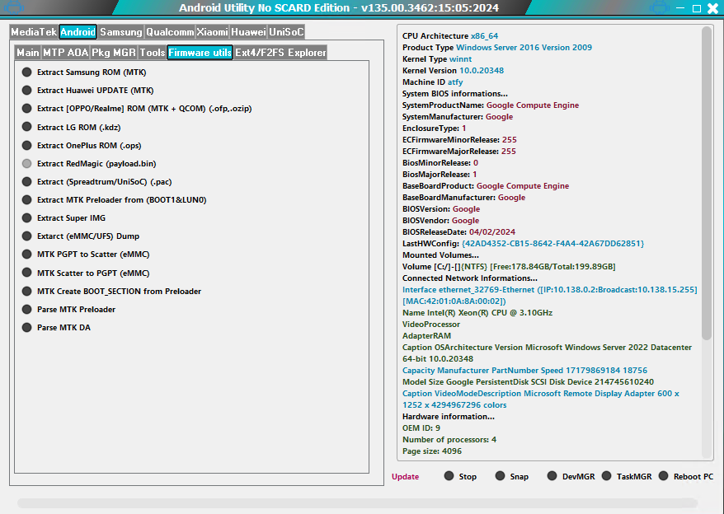
Task: Click the system info panel scrollbar
Action: click(707, 181)
